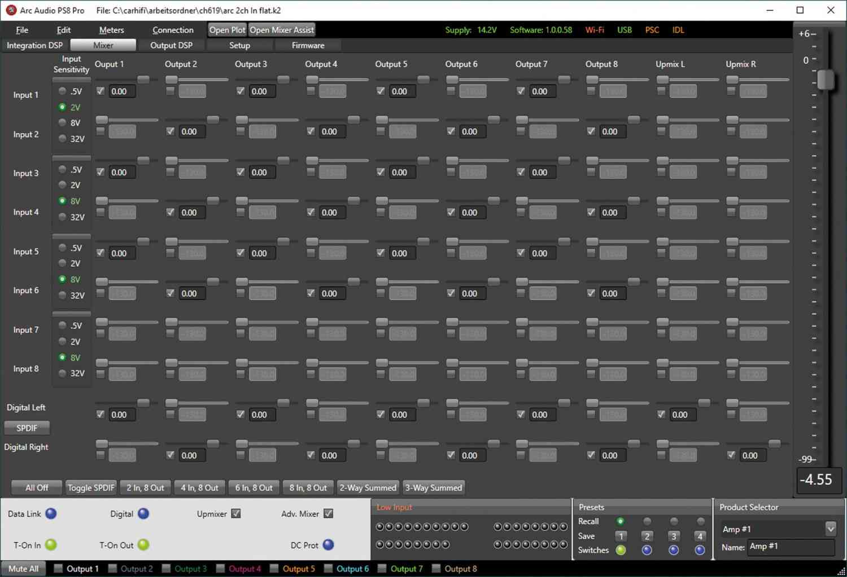Click the blue Switches LED under preset 2
This screenshot has width=847, height=577.
click(647, 550)
